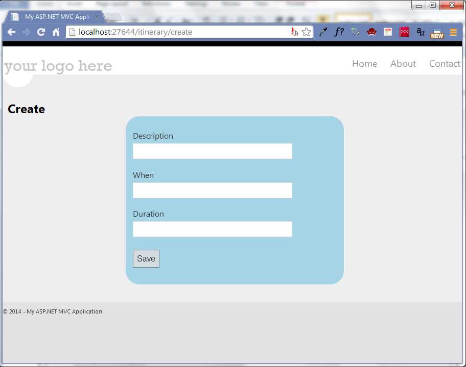Screen dimensions: 466x367
Task: Open the Contact page
Action: [444, 63]
